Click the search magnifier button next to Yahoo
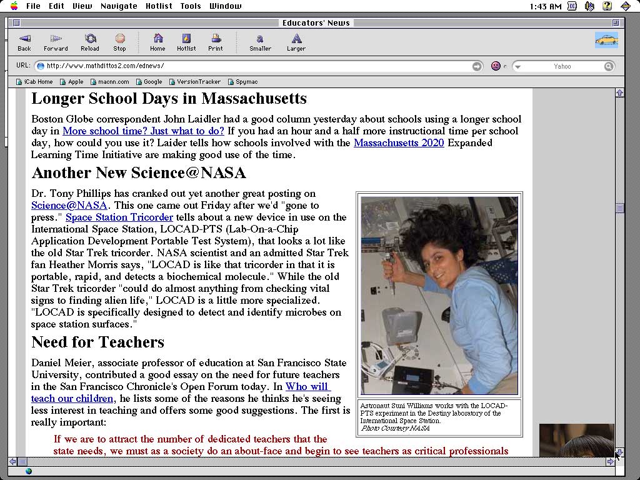The height and width of the screenshot is (480, 640). (609, 66)
